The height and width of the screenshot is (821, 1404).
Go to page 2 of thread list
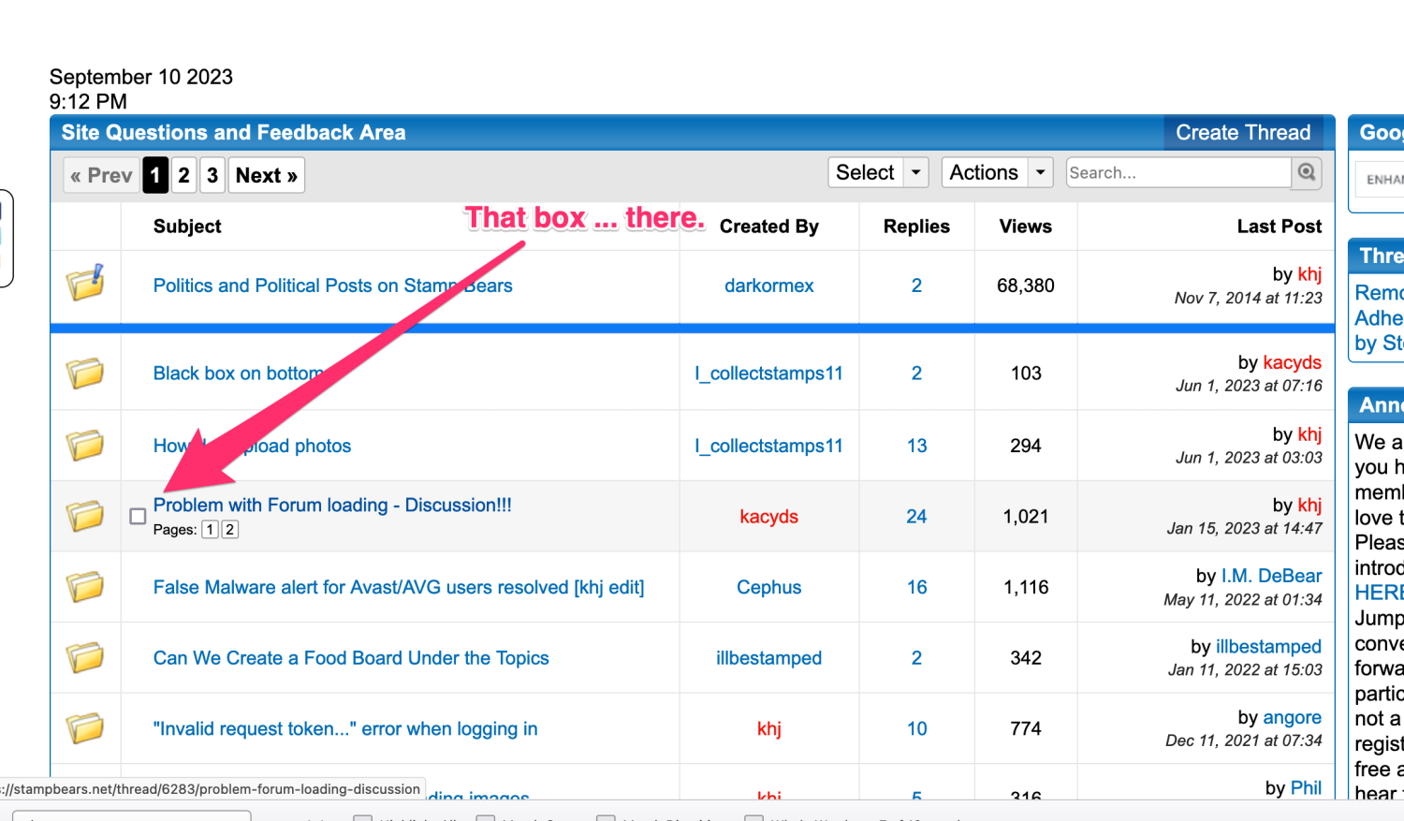pos(183,175)
